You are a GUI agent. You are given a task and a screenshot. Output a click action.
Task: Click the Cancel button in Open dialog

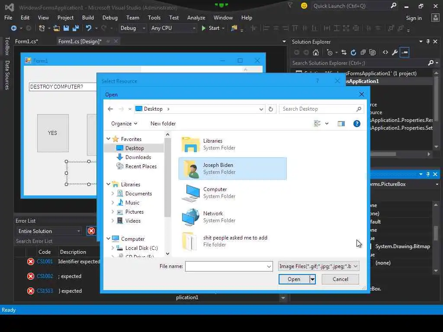[340, 279]
